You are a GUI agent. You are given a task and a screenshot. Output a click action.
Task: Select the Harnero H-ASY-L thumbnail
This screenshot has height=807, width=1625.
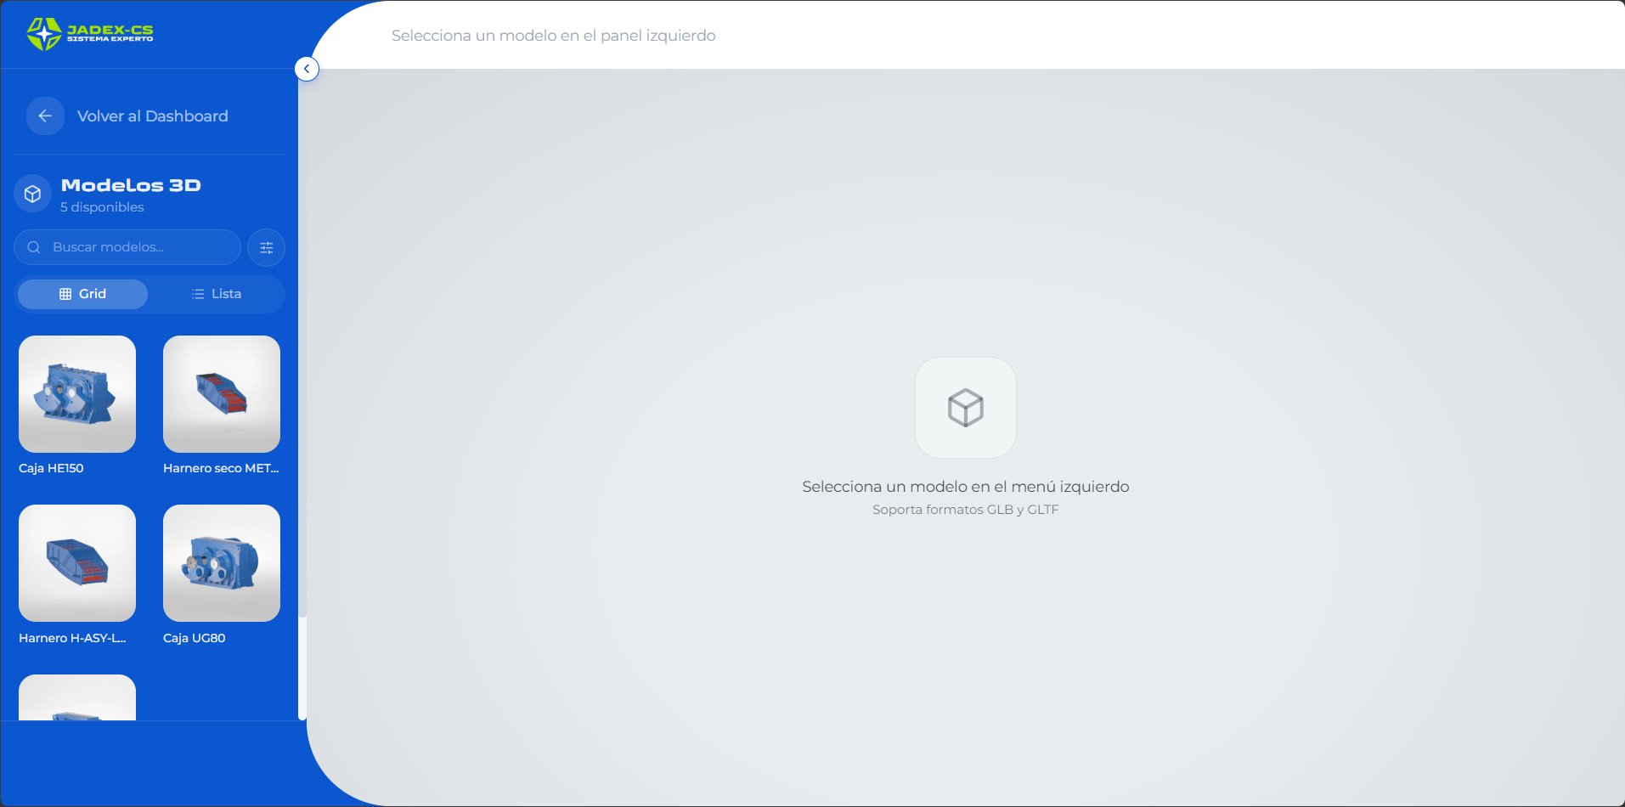pyautogui.click(x=77, y=563)
